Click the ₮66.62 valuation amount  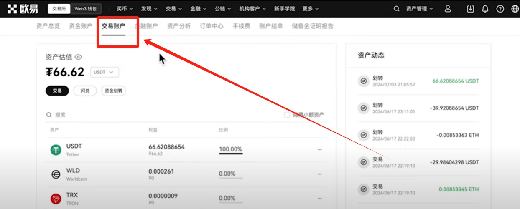click(65, 72)
